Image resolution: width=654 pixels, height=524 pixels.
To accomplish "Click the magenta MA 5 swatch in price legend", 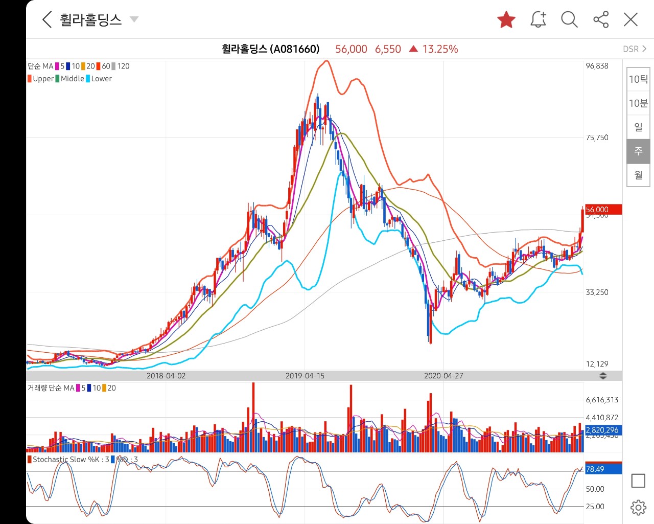I will 57,66.
